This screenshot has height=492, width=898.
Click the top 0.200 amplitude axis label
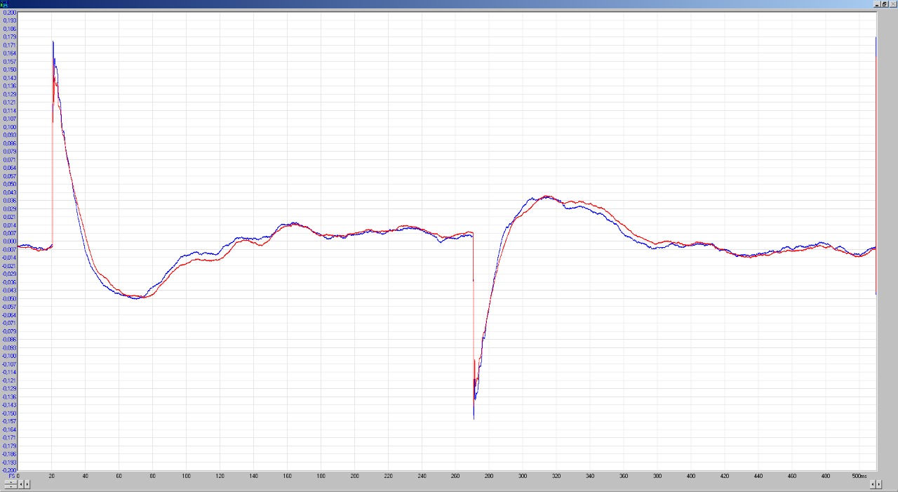click(x=9, y=13)
